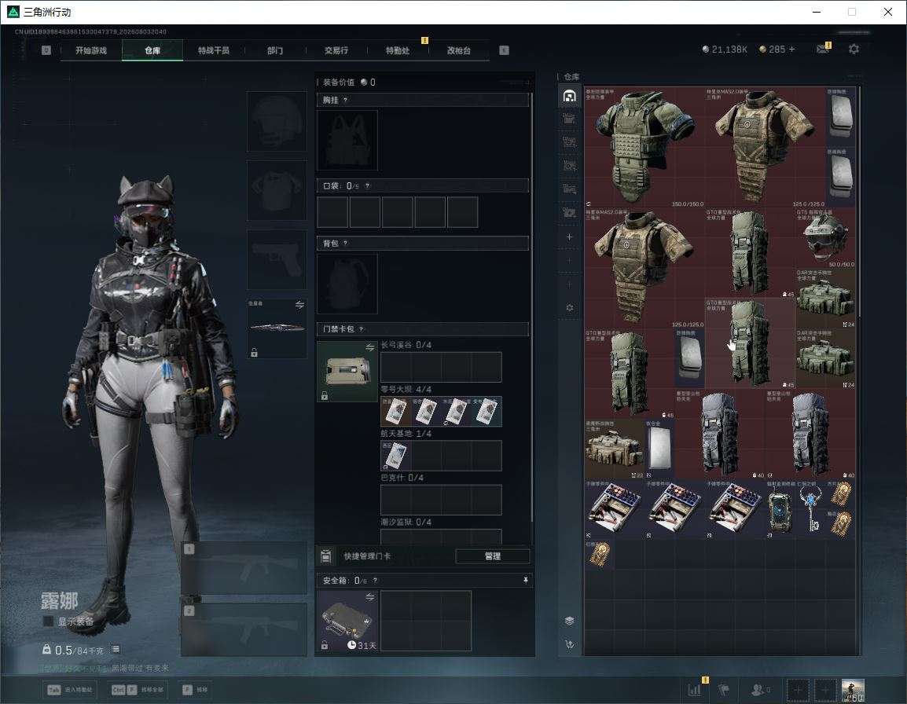The height and width of the screenshot is (704, 907).
Task: Select the safe box case with 31天
Action: (347, 621)
